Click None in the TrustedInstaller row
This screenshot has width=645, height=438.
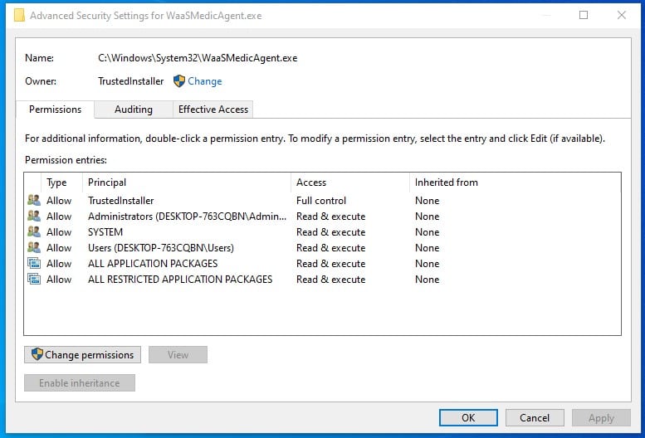427,201
